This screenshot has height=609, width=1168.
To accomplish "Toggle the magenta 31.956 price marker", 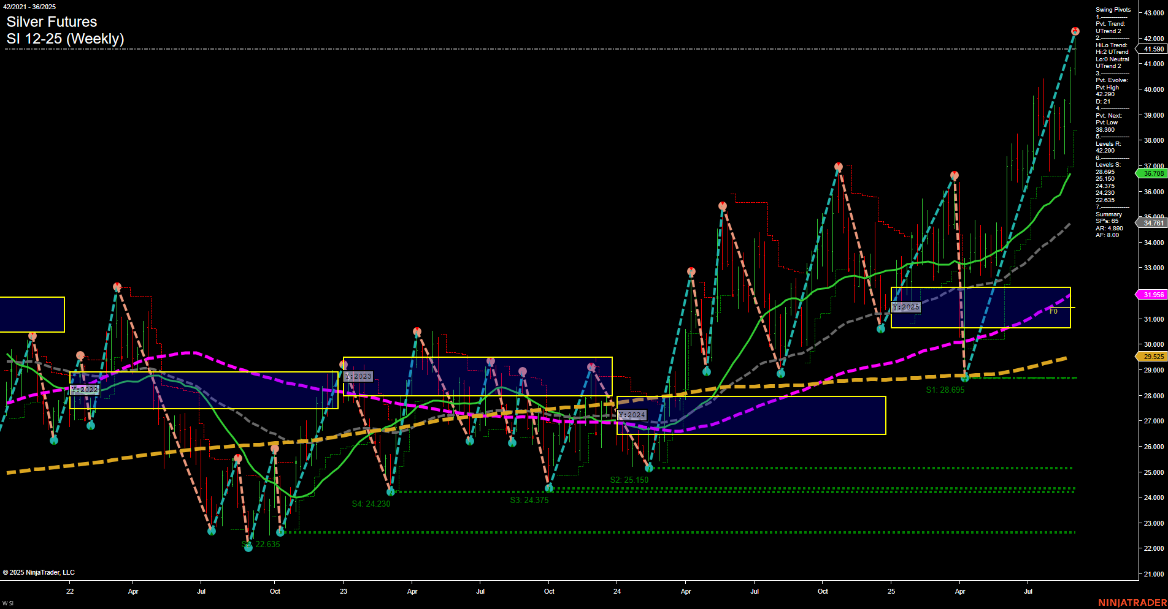I will tap(1153, 295).
